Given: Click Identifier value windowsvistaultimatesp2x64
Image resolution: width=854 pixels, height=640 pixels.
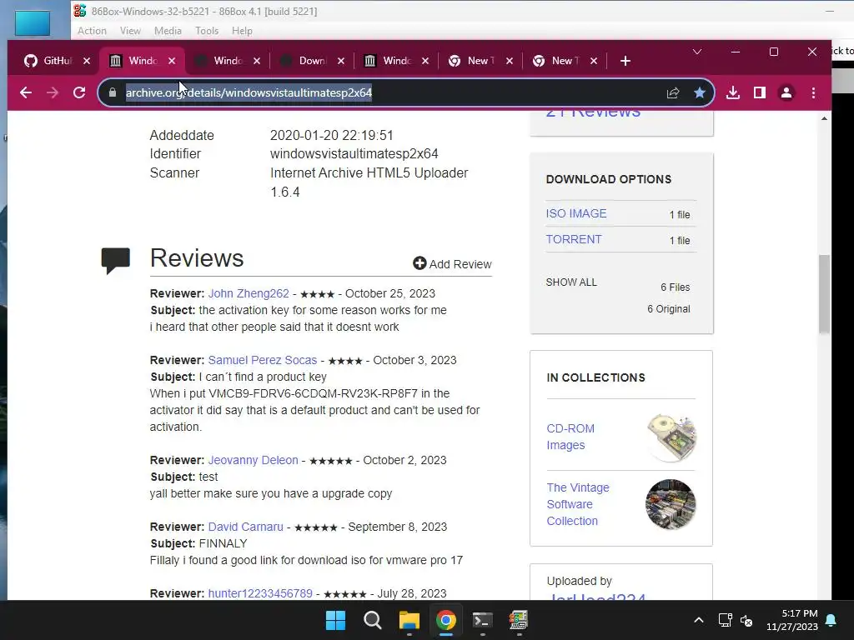Looking at the screenshot, I should point(354,154).
